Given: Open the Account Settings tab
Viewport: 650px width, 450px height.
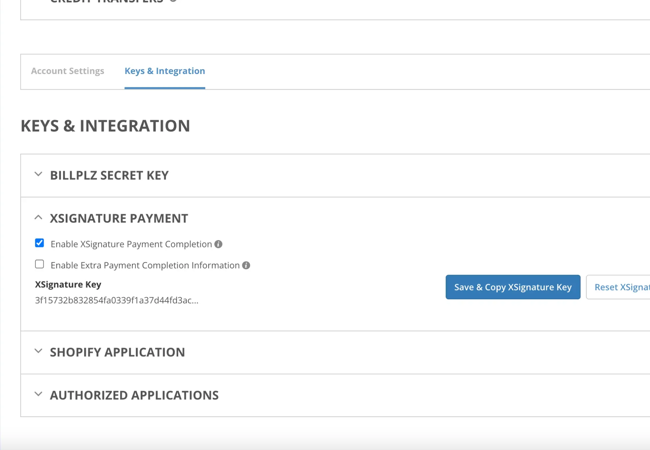Looking at the screenshot, I should [x=68, y=71].
